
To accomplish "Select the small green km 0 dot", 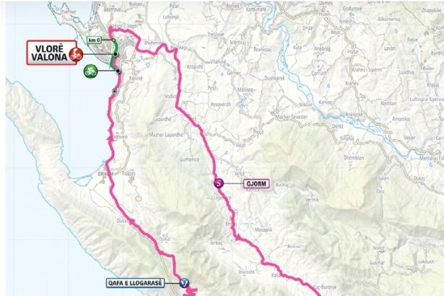I will (x=113, y=40).
